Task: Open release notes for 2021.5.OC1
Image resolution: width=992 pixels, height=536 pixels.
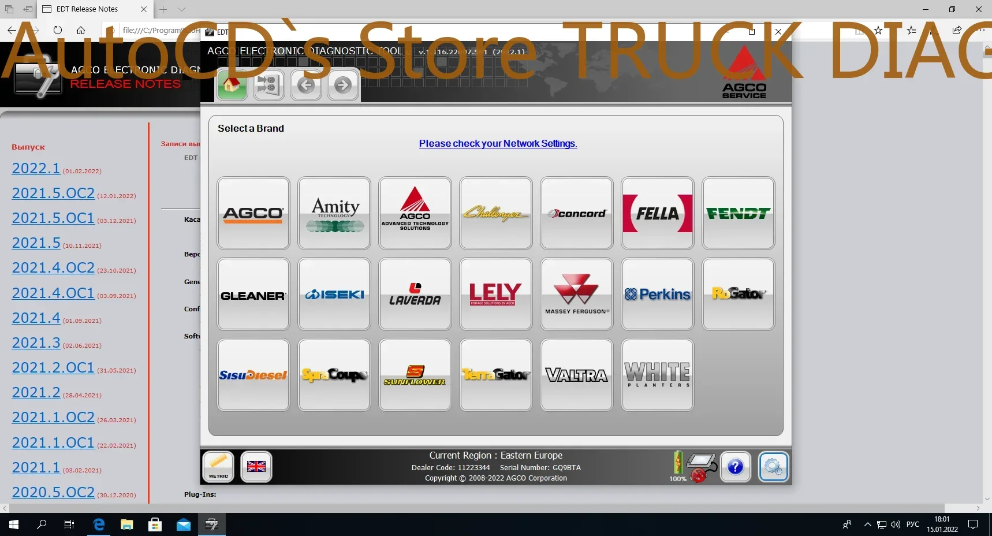Action: coord(53,218)
